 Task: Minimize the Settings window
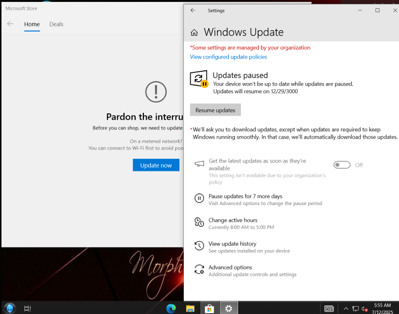click(x=360, y=10)
